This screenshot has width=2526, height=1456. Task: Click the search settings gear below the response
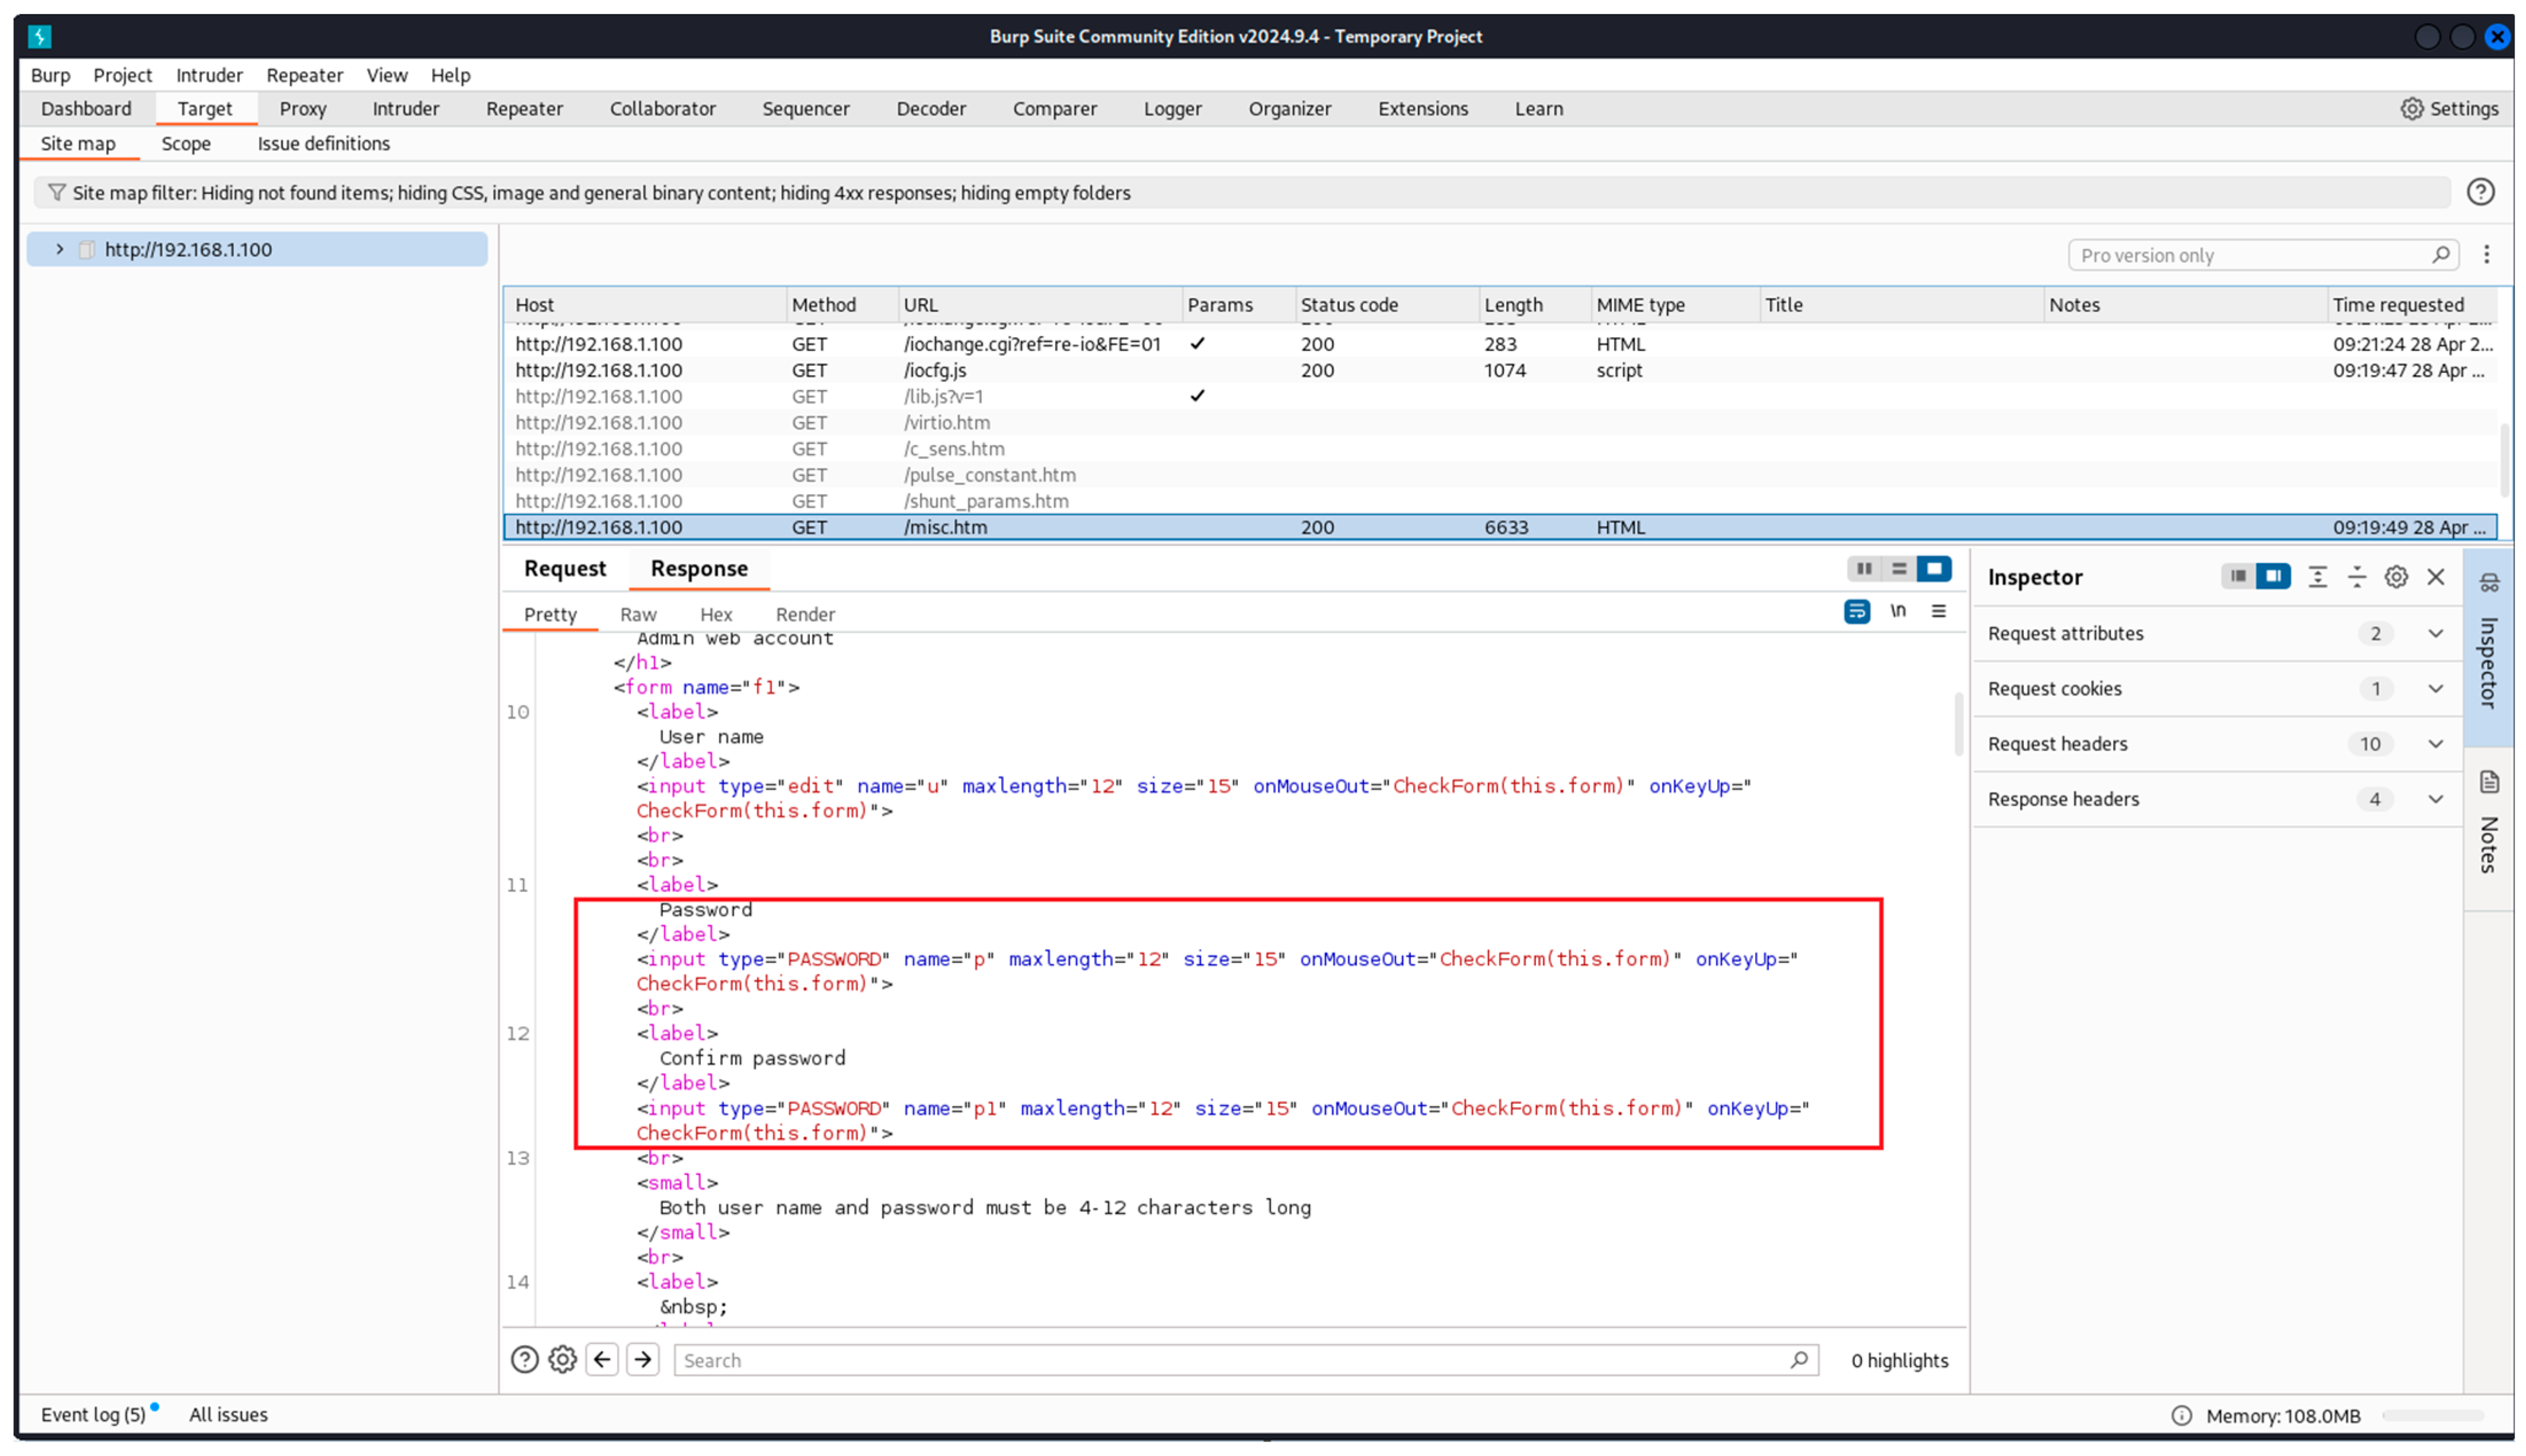tap(562, 1359)
